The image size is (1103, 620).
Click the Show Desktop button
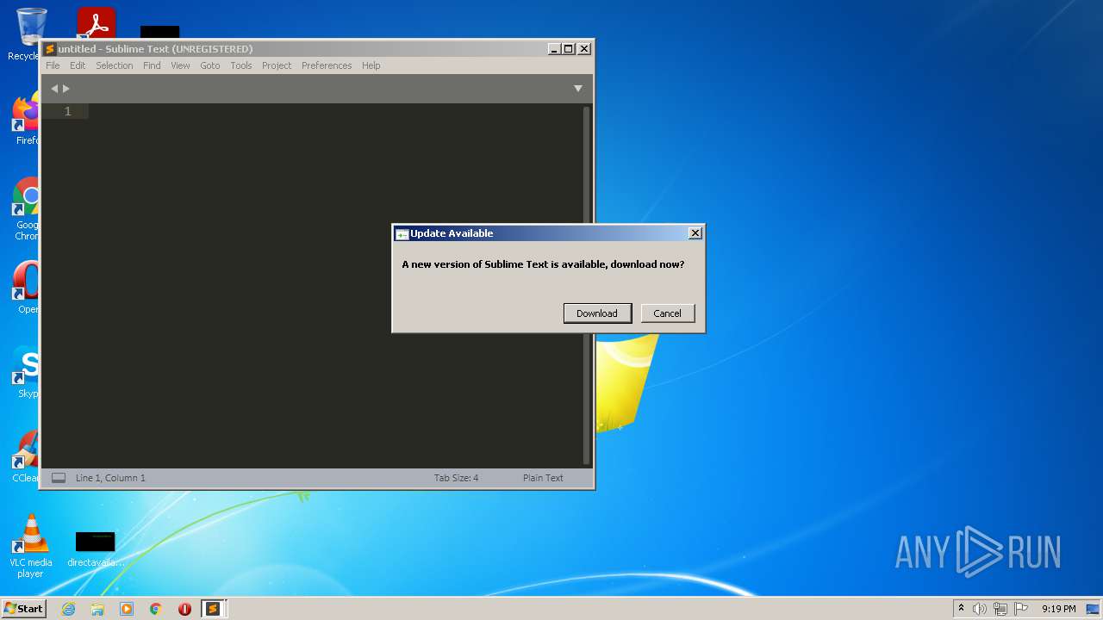1094,609
